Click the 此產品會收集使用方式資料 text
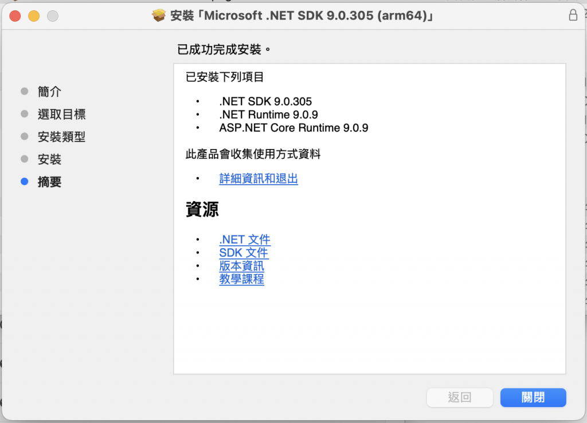 253,154
